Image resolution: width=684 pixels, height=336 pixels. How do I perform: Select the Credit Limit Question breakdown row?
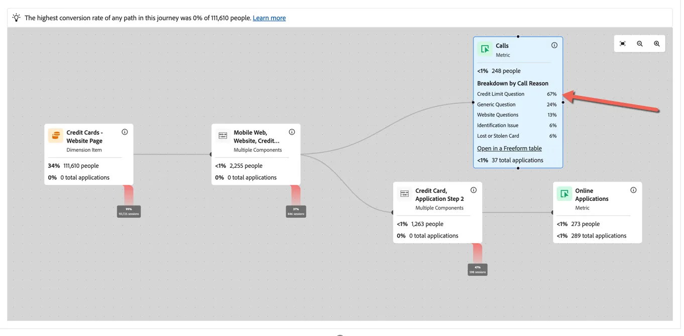[517, 94]
